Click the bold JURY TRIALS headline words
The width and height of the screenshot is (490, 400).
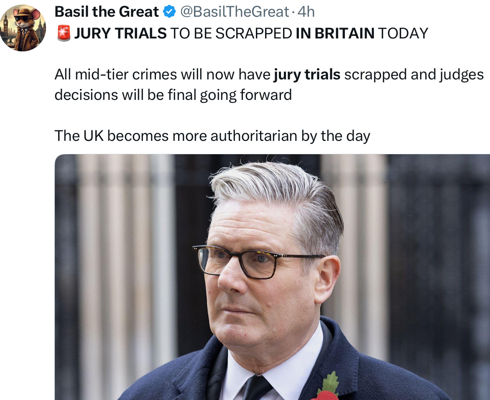click(x=120, y=33)
